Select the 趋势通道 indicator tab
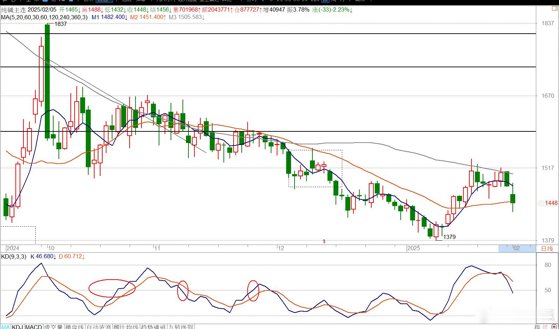This screenshot has width=559, height=329. tap(153, 327)
